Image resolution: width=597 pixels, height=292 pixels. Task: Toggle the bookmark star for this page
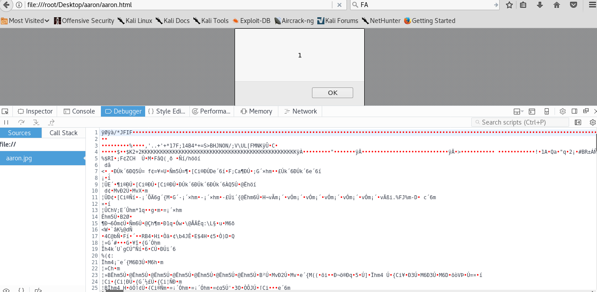(x=509, y=5)
